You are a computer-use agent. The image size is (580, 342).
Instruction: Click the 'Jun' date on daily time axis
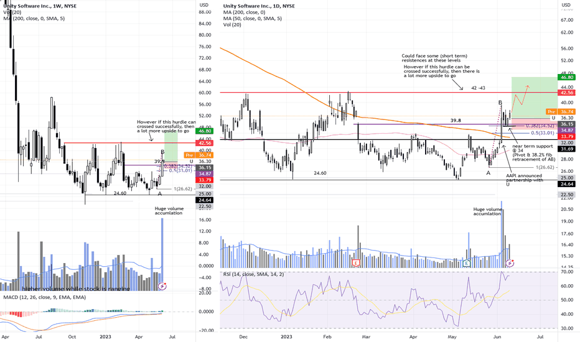497,337
